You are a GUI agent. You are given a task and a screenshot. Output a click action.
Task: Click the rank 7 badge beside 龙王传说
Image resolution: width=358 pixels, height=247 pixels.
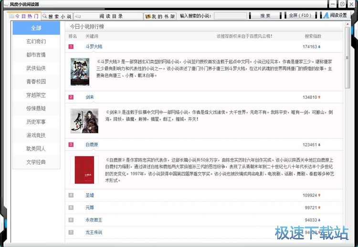point(71,232)
